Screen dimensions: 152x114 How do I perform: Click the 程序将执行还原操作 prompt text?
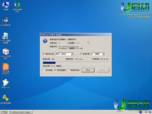click(x=63, y=39)
